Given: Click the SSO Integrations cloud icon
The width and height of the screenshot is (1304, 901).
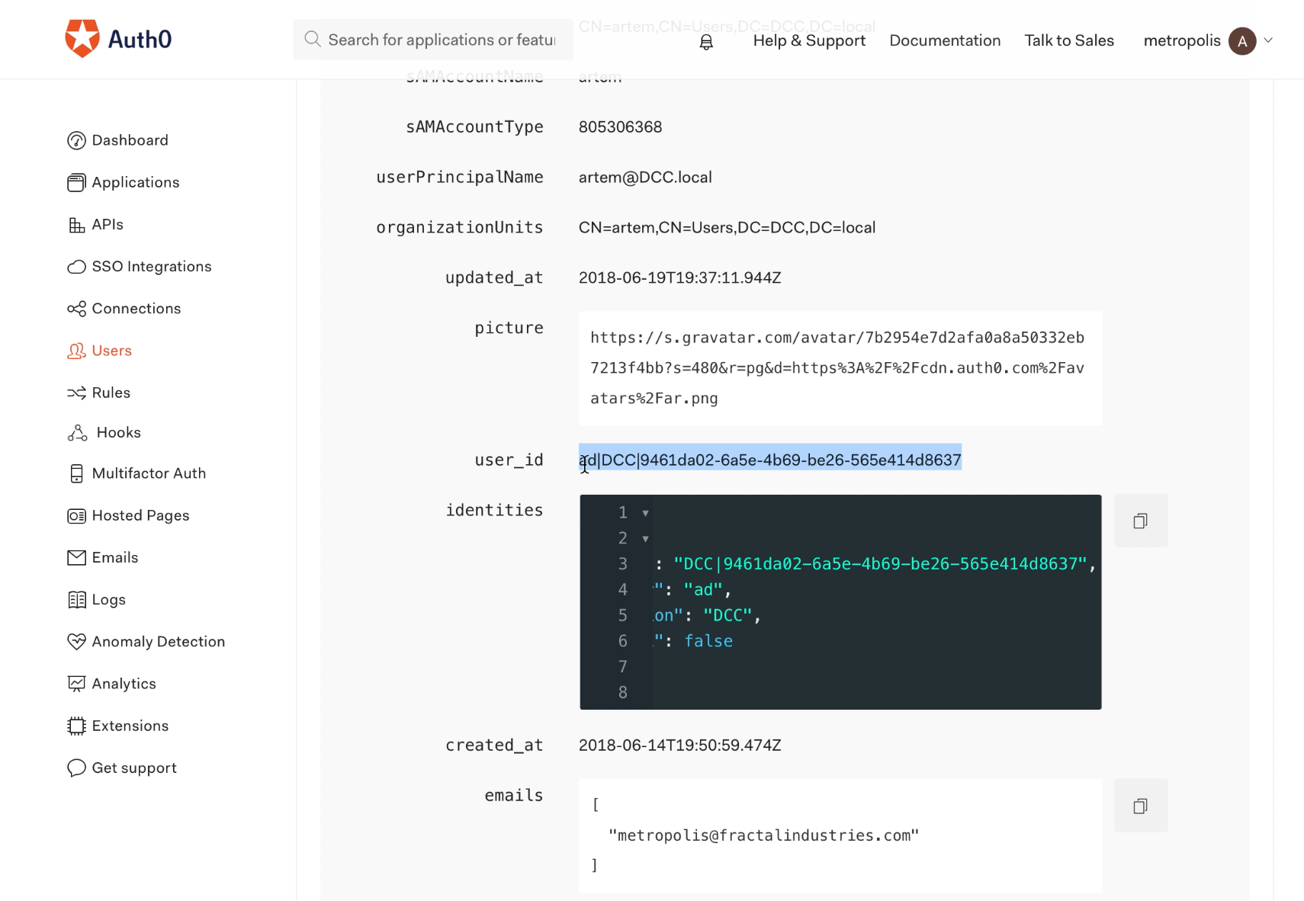Looking at the screenshot, I should (76, 267).
